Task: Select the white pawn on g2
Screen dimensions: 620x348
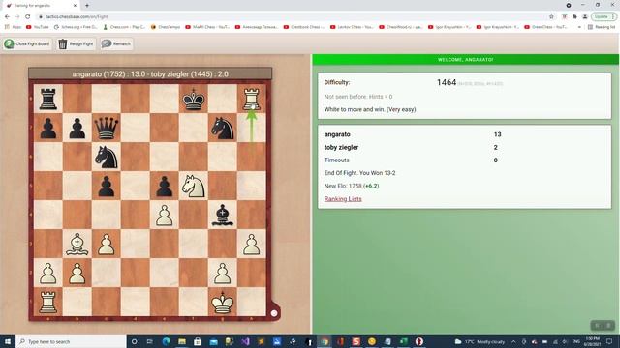Action: pyautogui.click(x=222, y=273)
